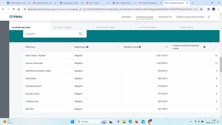222x125 pixels.
Task: Sort by Megnevezés column arrows
Action: point(117,47)
